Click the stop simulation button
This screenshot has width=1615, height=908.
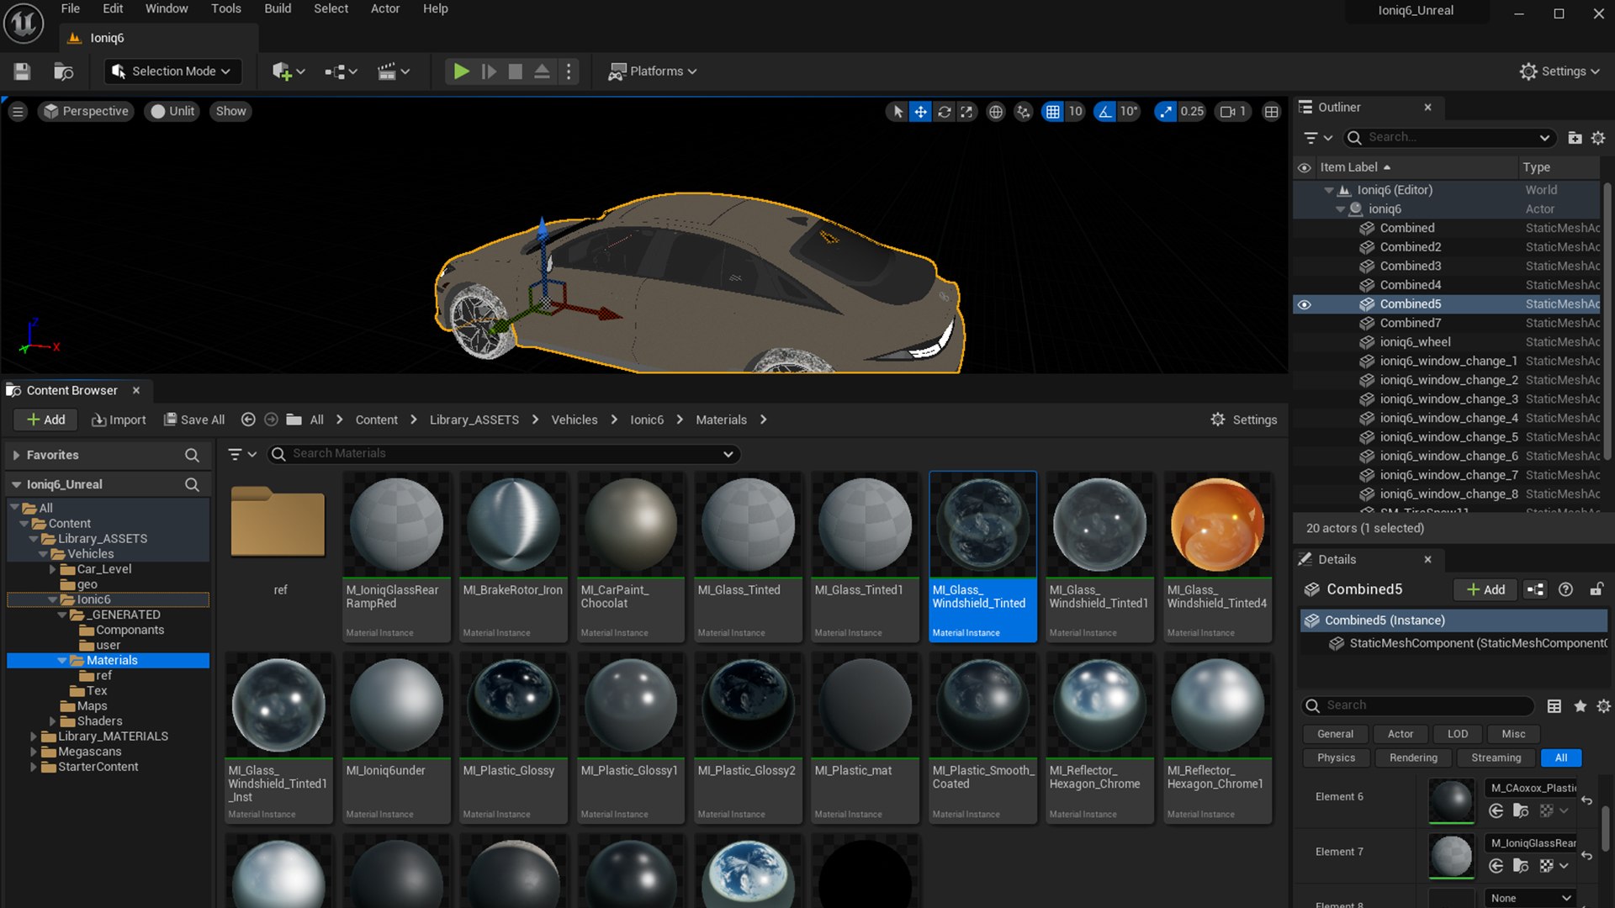[x=516, y=71]
